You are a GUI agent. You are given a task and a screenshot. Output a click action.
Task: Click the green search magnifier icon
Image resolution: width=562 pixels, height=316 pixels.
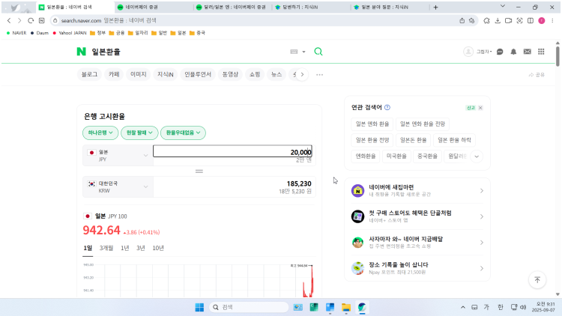(318, 52)
